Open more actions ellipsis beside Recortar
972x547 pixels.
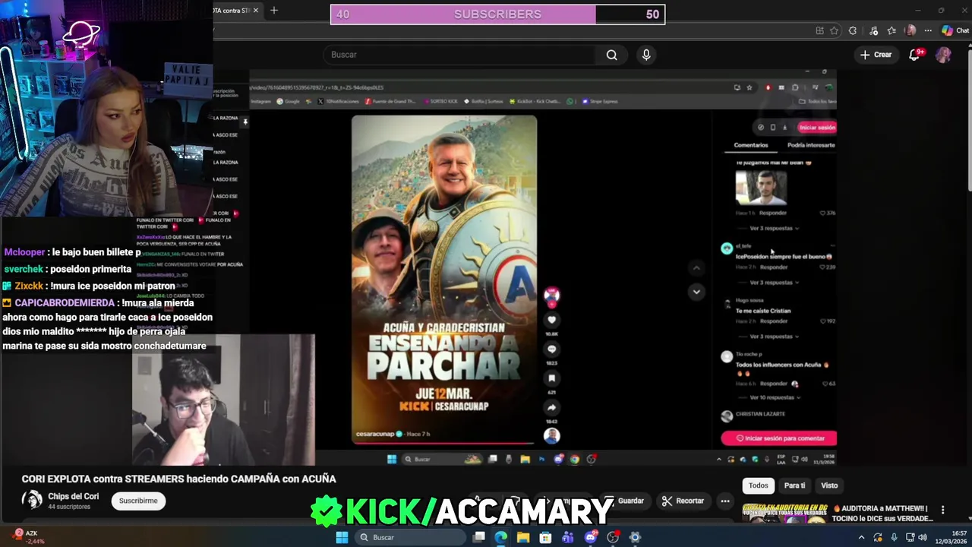pos(725,501)
